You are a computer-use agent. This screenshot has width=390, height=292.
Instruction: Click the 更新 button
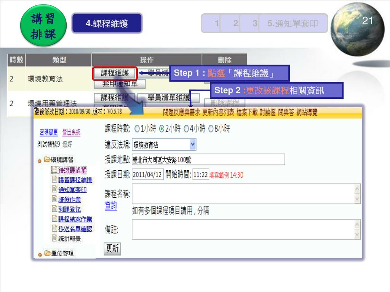pyautogui.click(x=112, y=249)
